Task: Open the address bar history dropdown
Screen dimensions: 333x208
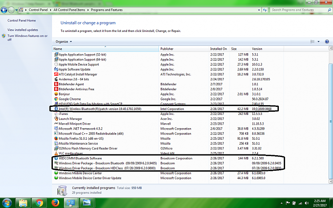Action: [259, 10]
